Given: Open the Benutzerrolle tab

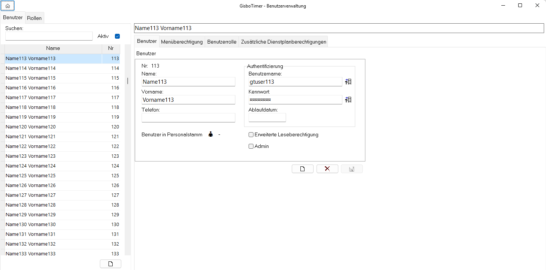Looking at the screenshot, I should pyautogui.click(x=222, y=42).
